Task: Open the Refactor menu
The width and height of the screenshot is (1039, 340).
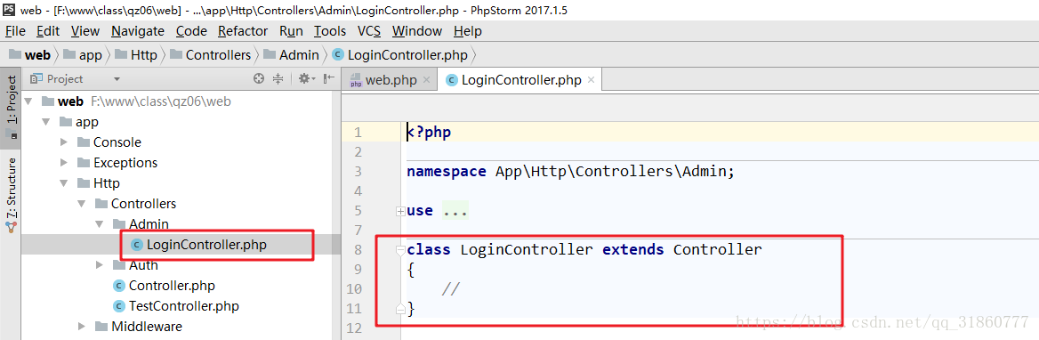Action: pyautogui.click(x=243, y=31)
